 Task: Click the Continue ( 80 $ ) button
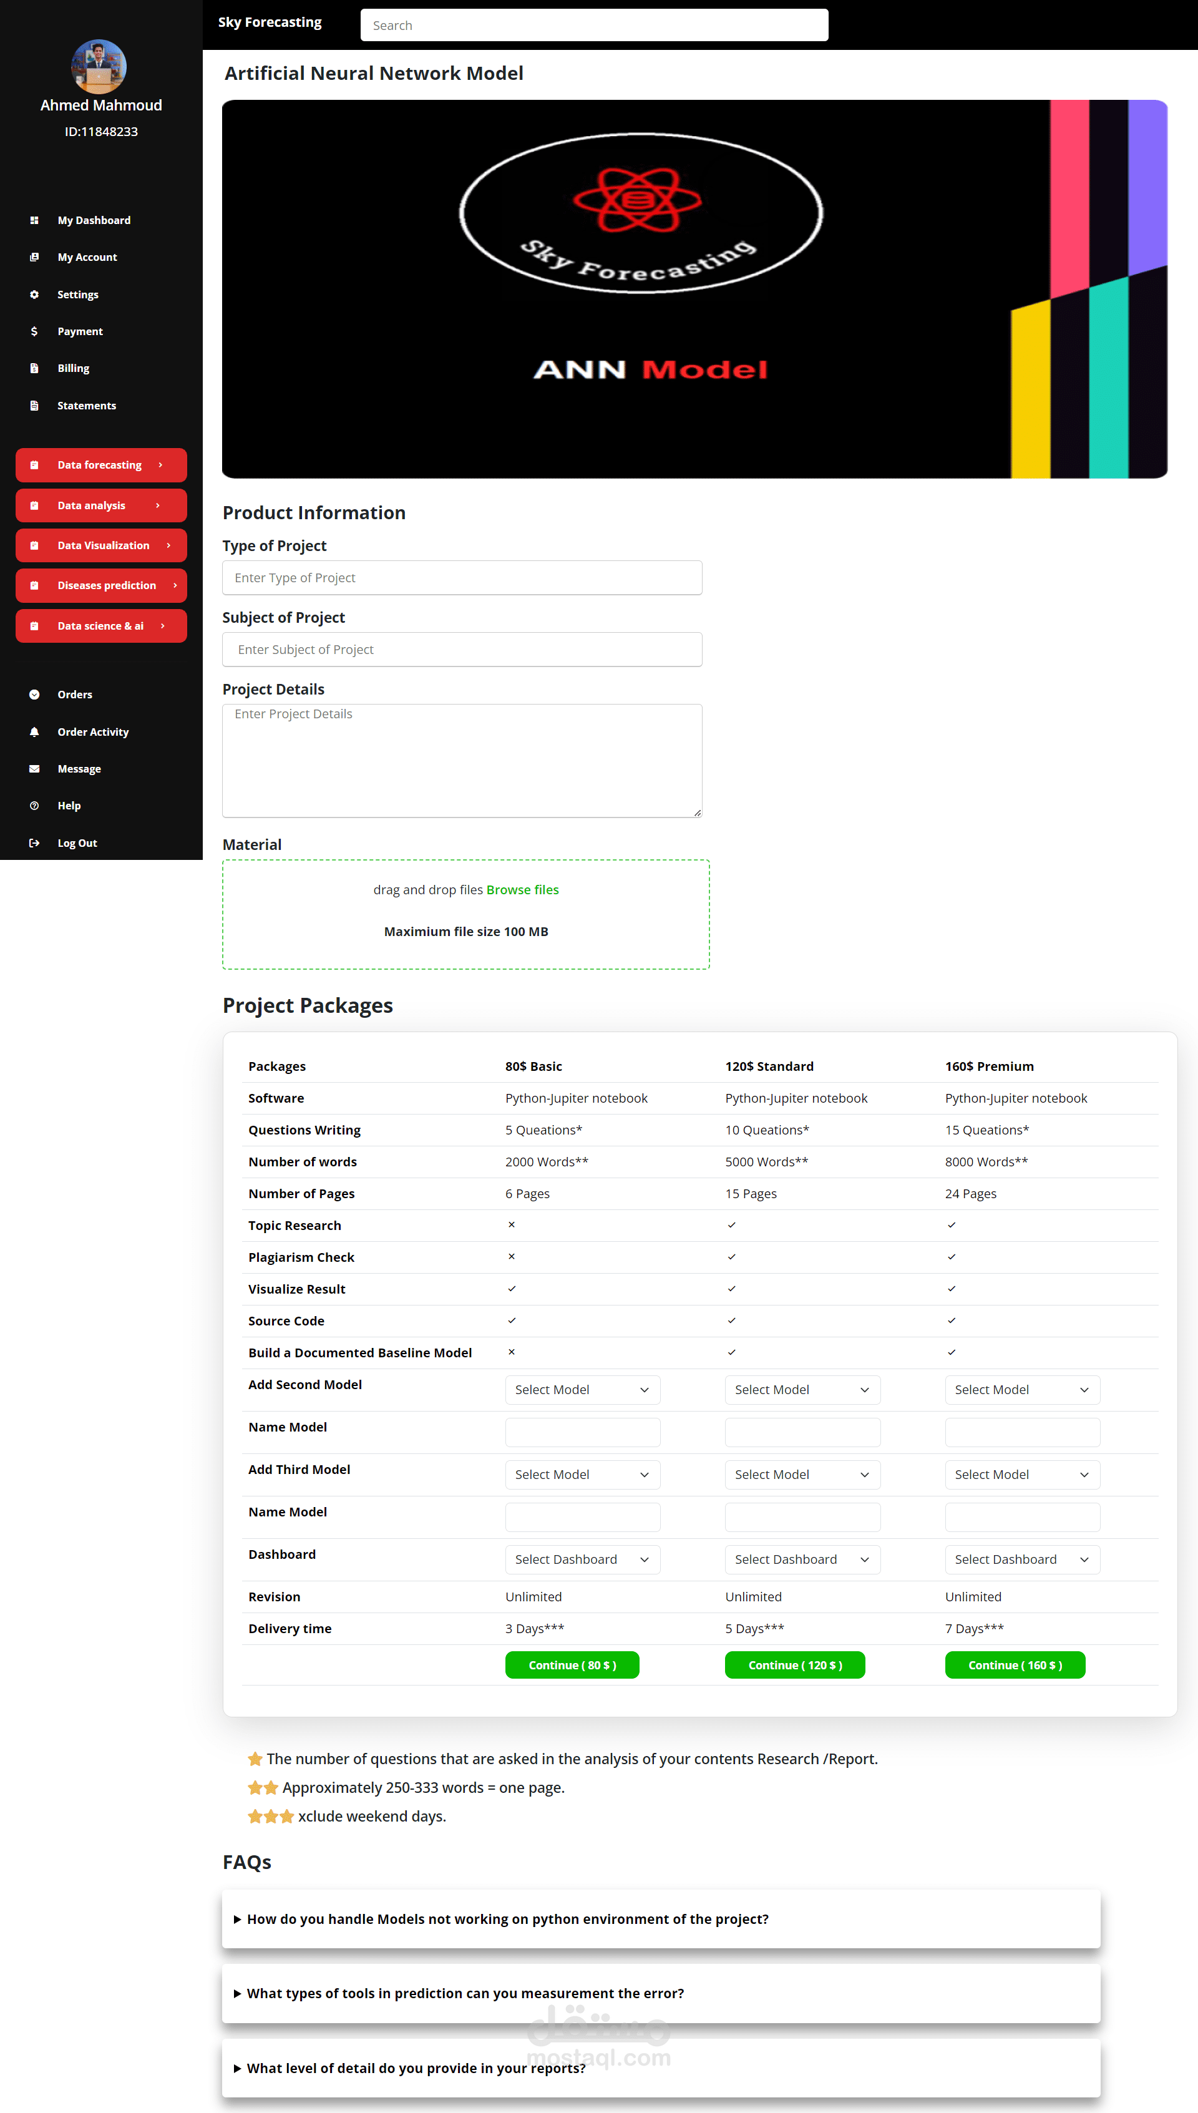pos(572,1664)
